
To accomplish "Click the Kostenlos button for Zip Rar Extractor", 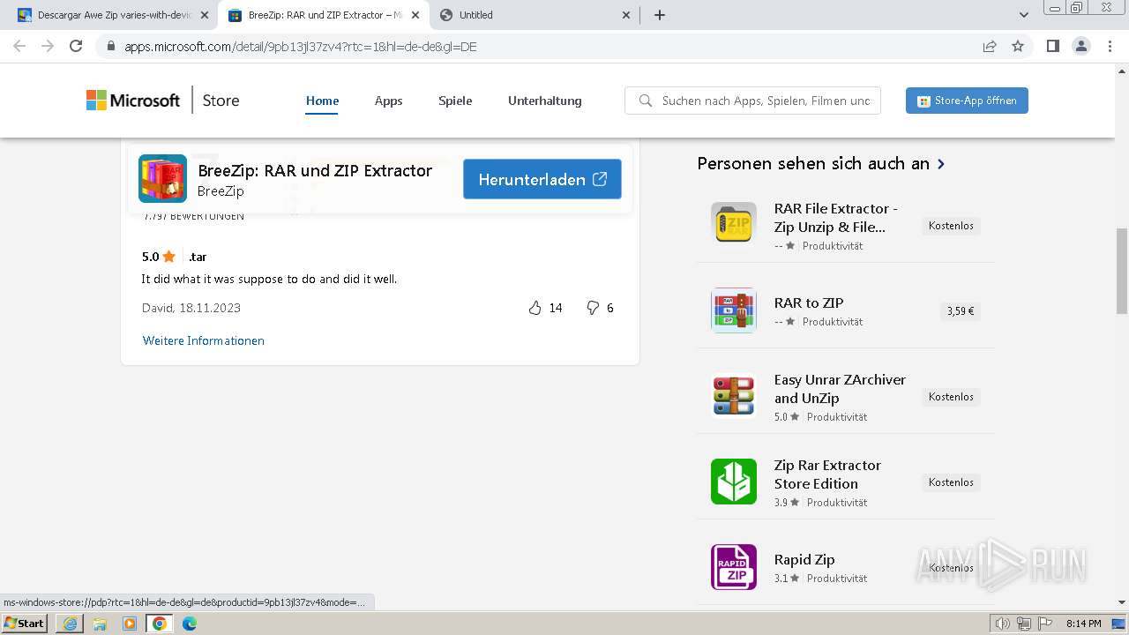I will [951, 482].
